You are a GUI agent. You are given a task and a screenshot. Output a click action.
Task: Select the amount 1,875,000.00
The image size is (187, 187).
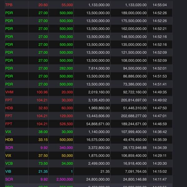pos(99,156)
